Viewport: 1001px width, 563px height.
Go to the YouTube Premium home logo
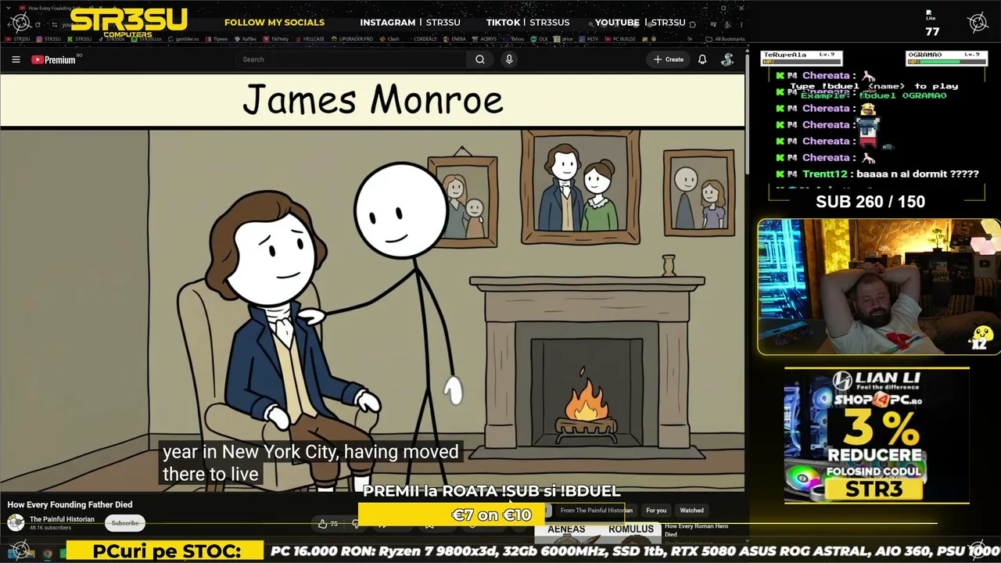point(54,59)
